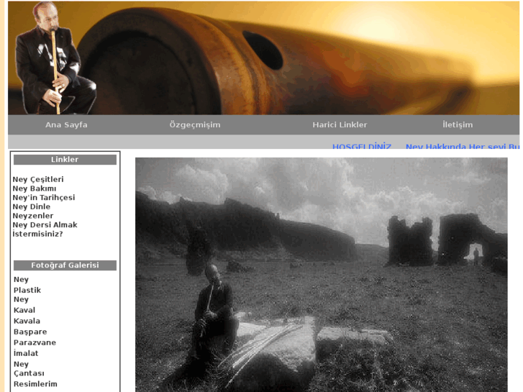
Task: Click the black-and-white ney player photo
Action: (321, 275)
